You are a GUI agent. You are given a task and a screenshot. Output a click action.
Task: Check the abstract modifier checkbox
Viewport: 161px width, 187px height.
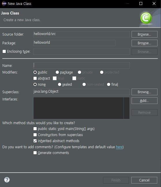click(x=35, y=78)
